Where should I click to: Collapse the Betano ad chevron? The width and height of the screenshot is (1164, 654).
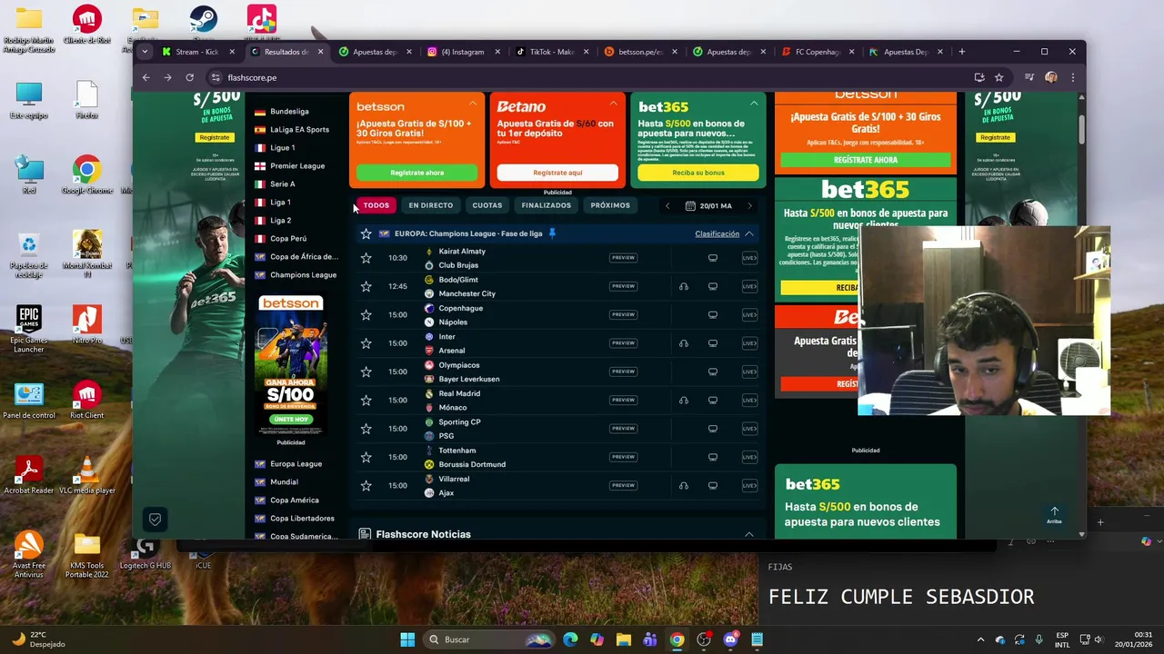(613, 104)
